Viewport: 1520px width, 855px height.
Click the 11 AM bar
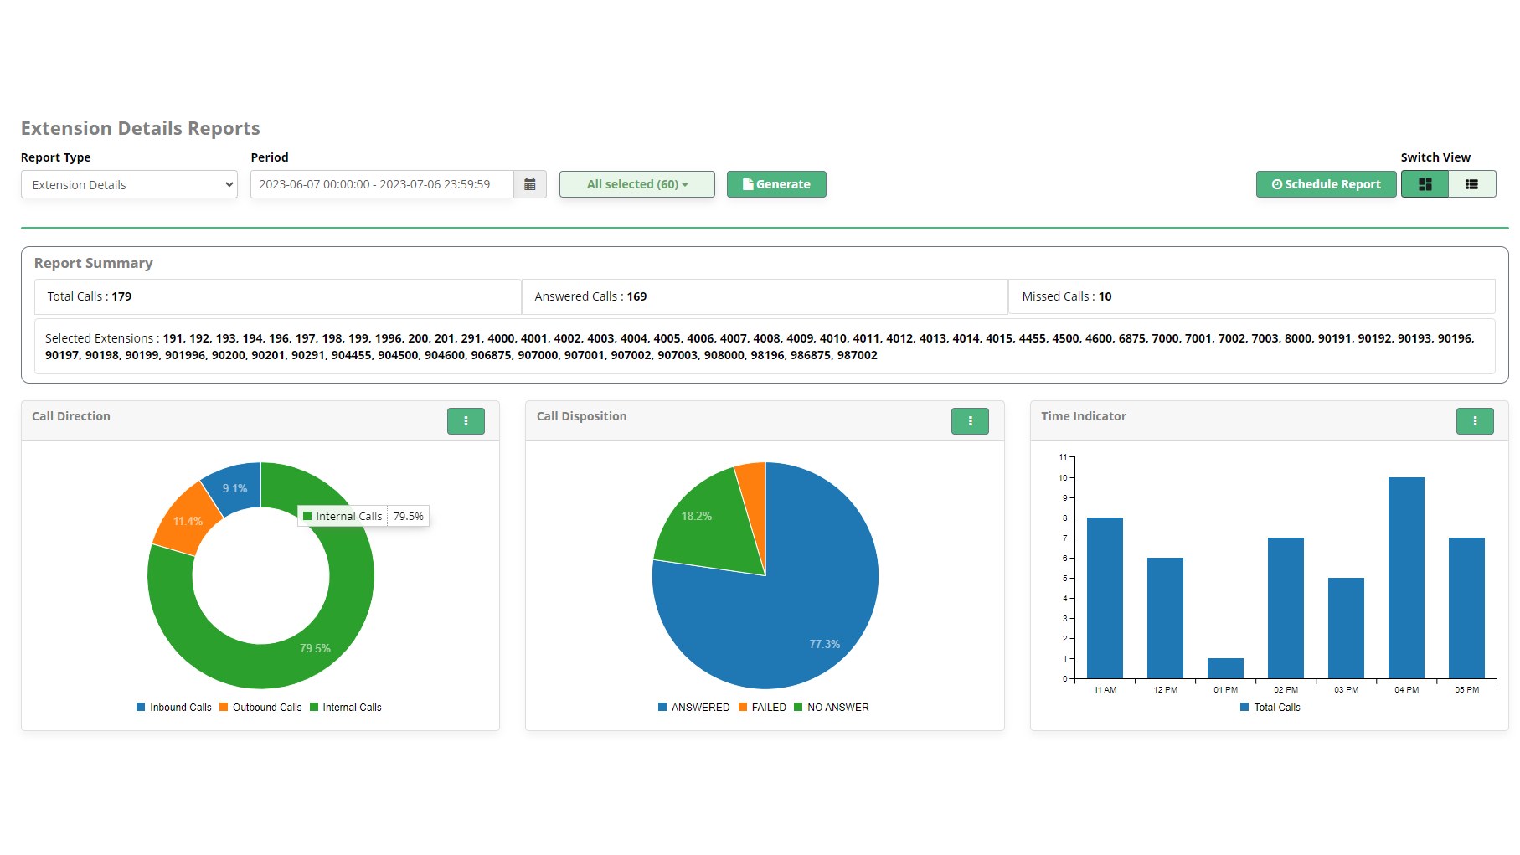(1105, 598)
